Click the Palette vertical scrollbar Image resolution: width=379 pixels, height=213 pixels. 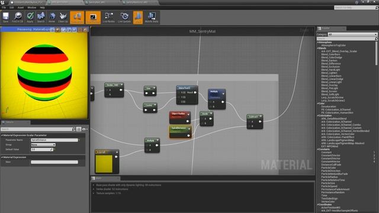click(377, 53)
